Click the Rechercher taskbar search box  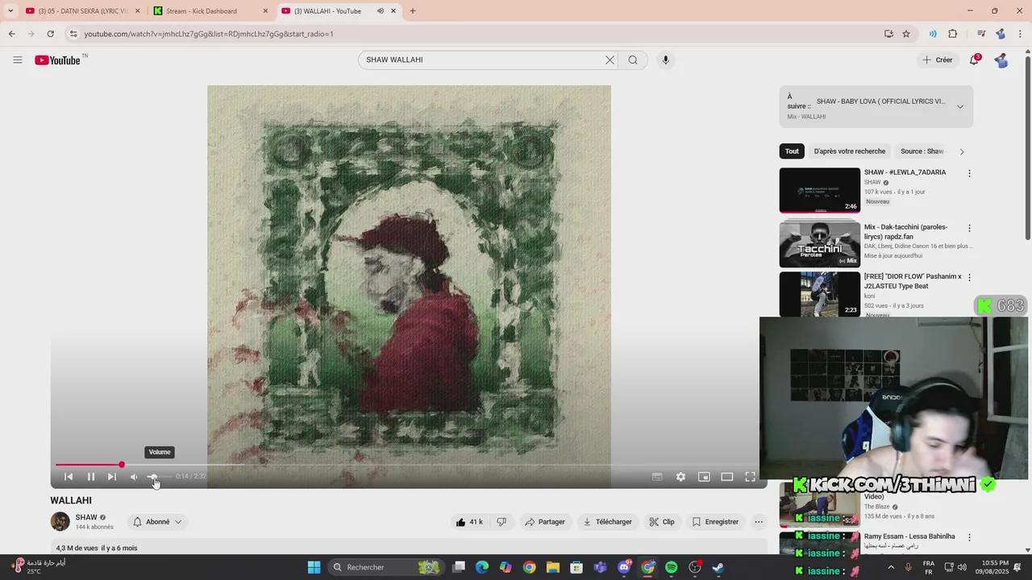(x=385, y=567)
